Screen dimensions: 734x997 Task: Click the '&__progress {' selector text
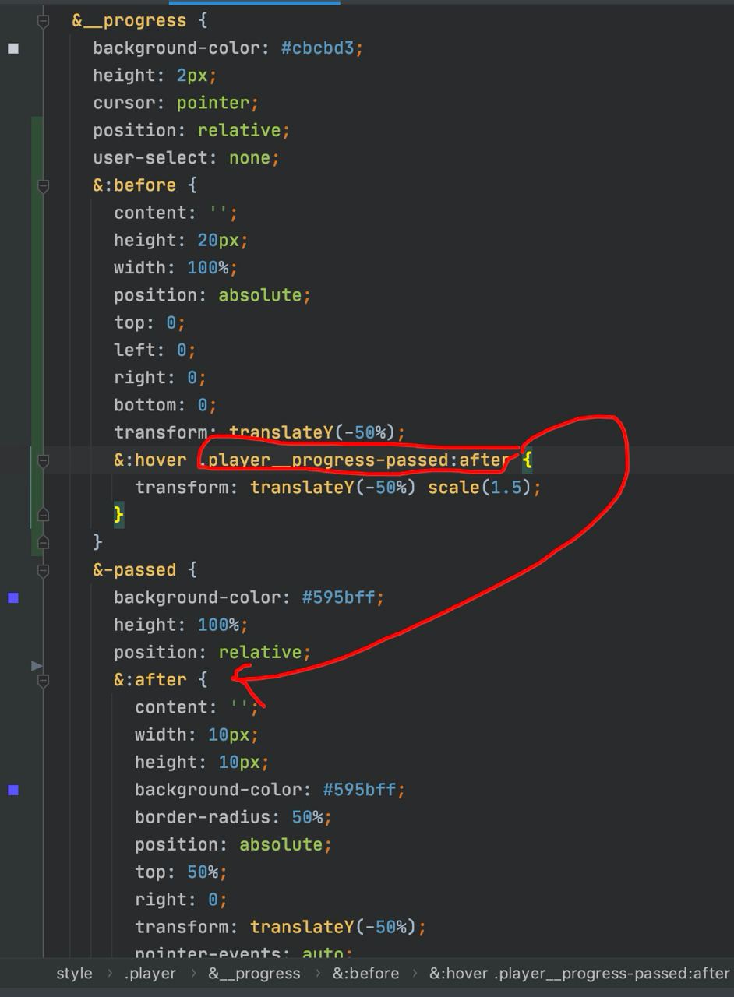pos(139,21)
